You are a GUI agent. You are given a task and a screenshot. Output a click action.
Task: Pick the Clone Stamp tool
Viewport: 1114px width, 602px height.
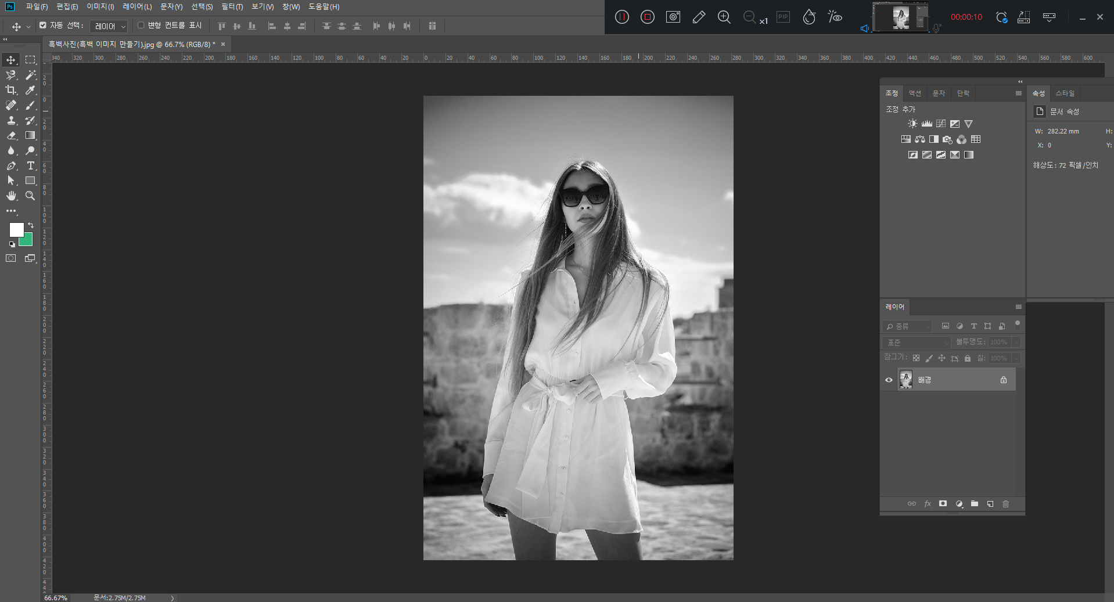(11, 120)
